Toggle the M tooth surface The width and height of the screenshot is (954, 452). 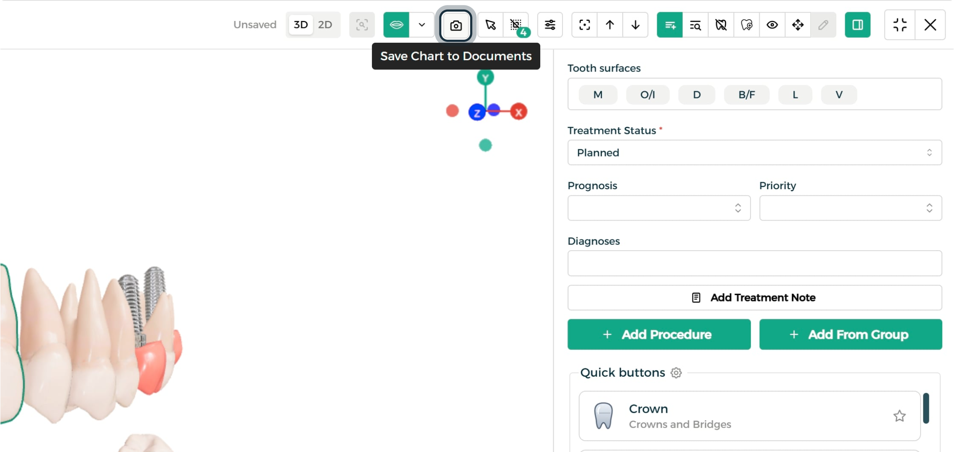598,95
